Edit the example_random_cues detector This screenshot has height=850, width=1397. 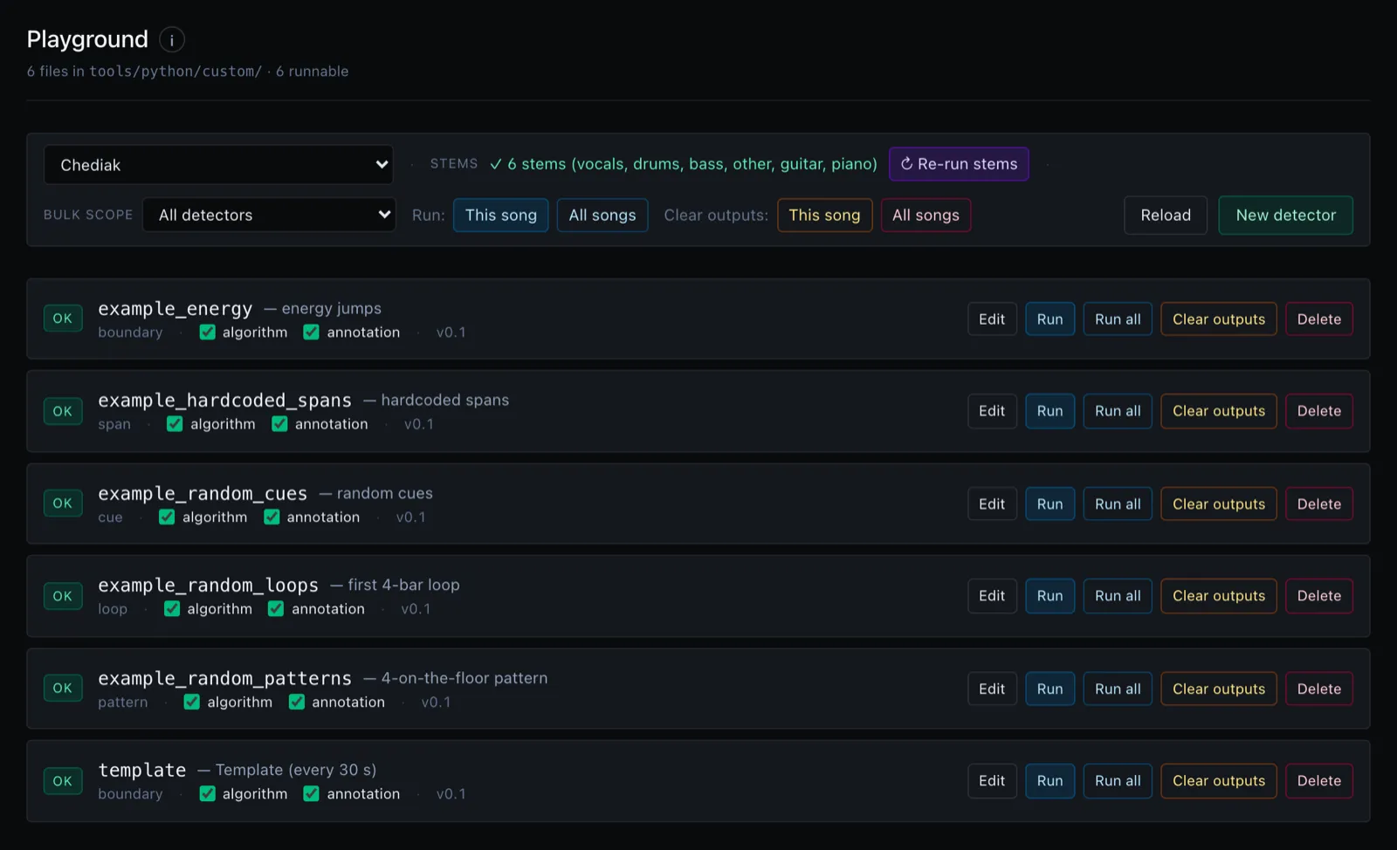(x=992, y=504)
